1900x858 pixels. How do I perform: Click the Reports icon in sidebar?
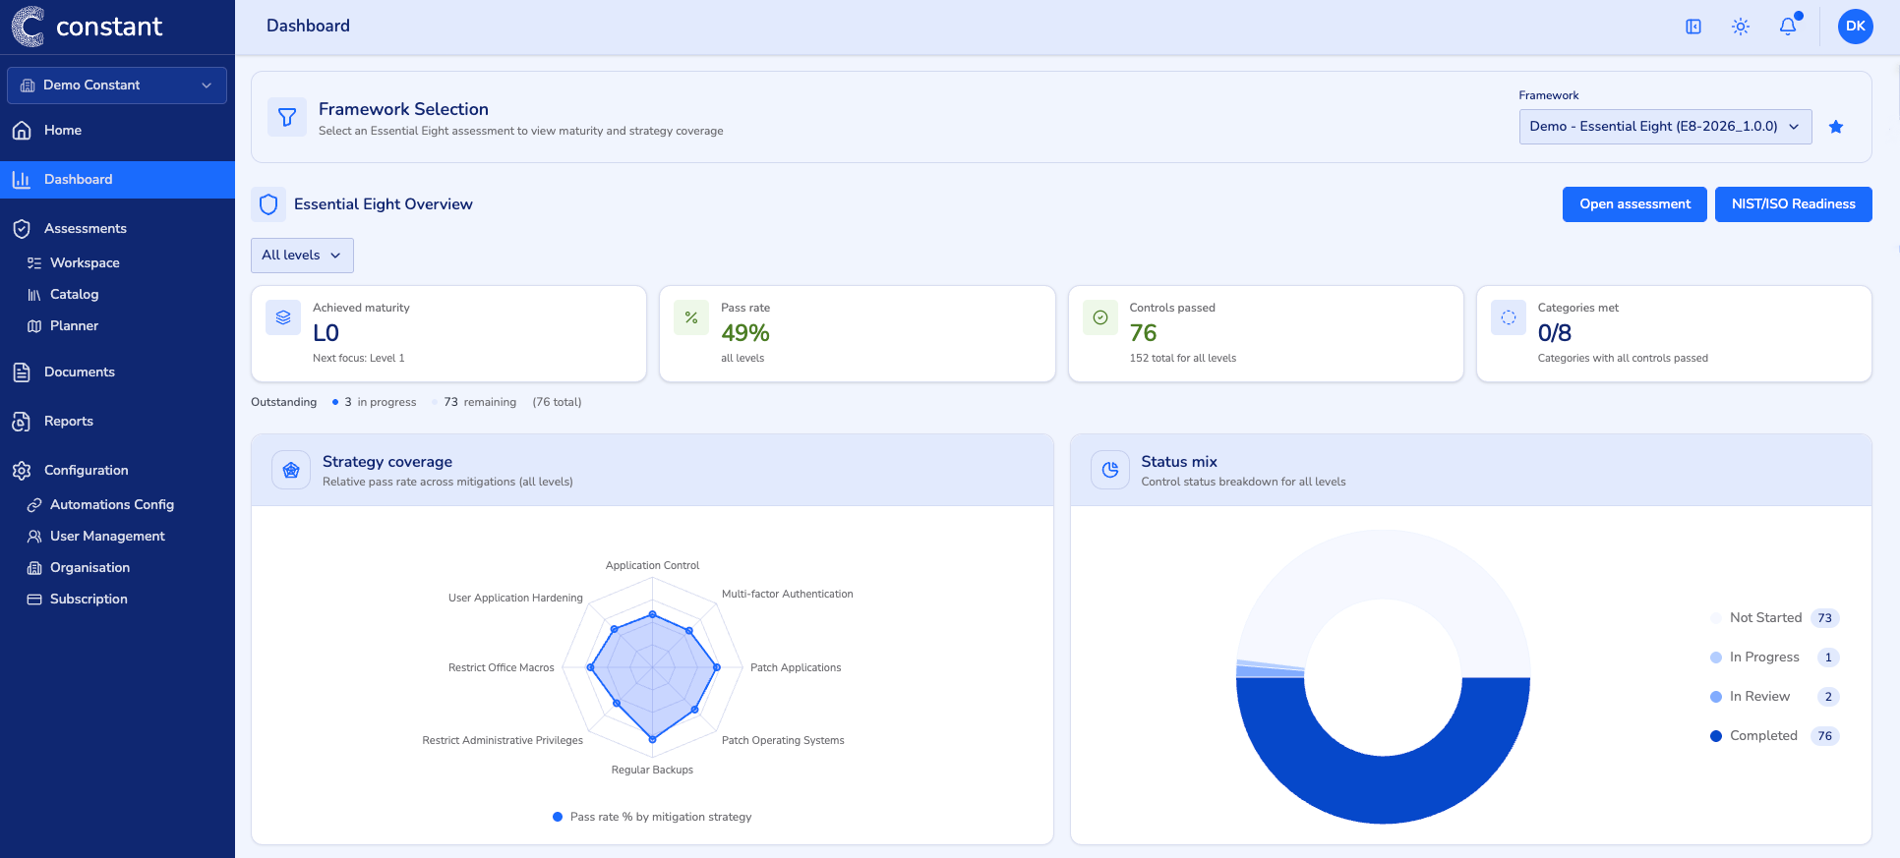click(x=22, y=422)
